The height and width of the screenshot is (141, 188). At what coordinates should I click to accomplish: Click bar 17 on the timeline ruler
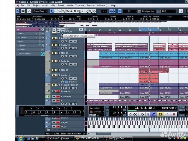tap(120, 30)
